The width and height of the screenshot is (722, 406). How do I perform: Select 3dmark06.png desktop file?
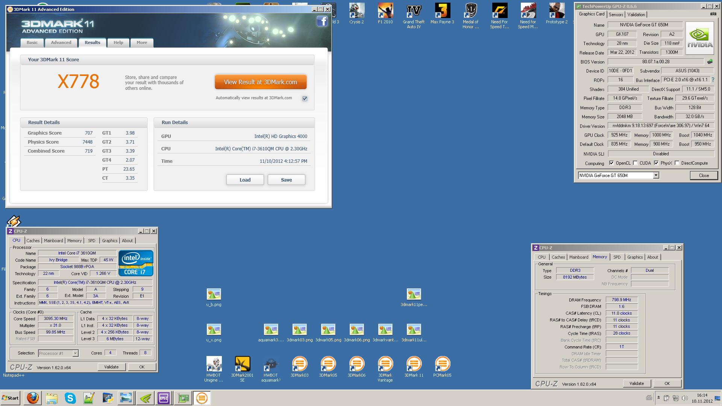point(356,333)
